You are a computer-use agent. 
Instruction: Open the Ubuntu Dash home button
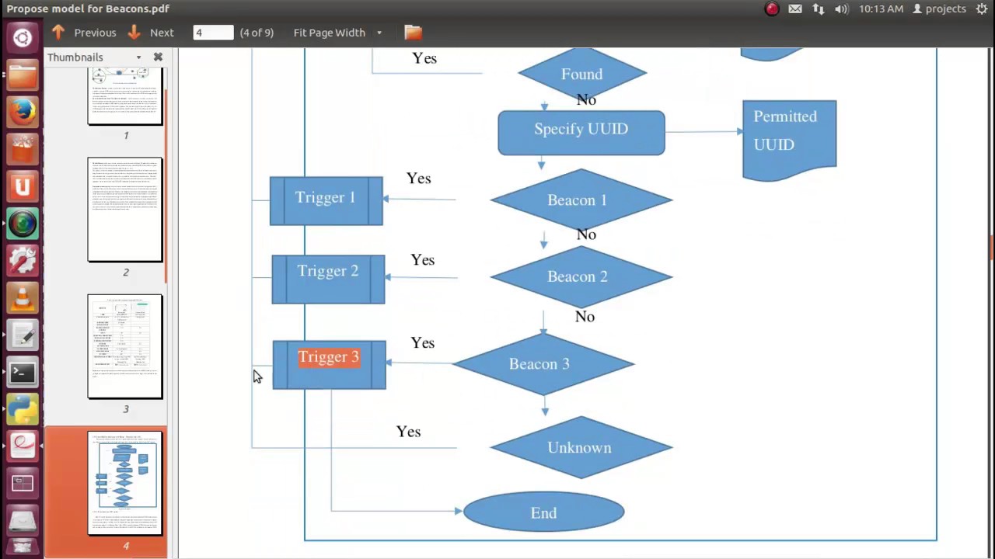[22, 37]
